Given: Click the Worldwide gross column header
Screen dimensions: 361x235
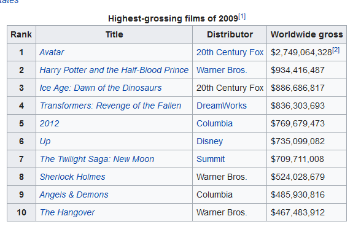Looking at the screenshot, I should click(307, 34).
